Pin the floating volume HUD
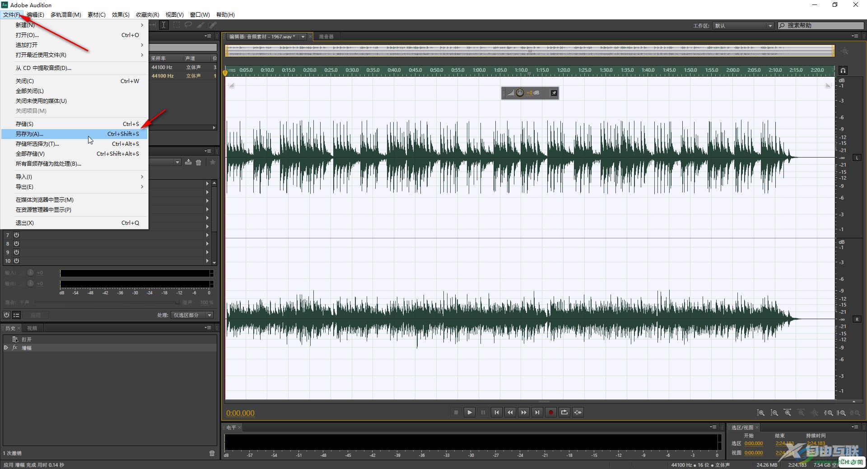The width and height of the screenshot is (867, 469). (x=554, y=93)
